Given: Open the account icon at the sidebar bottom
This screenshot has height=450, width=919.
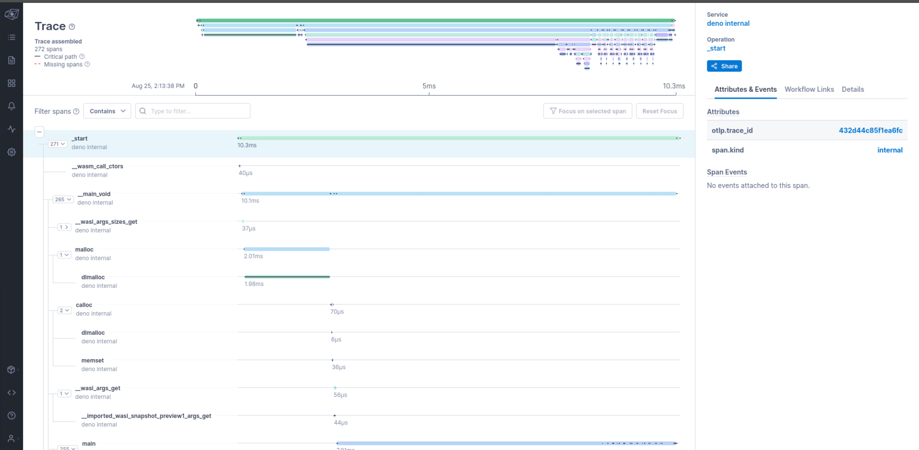Looking at the screenshot, I should [11, 437].
